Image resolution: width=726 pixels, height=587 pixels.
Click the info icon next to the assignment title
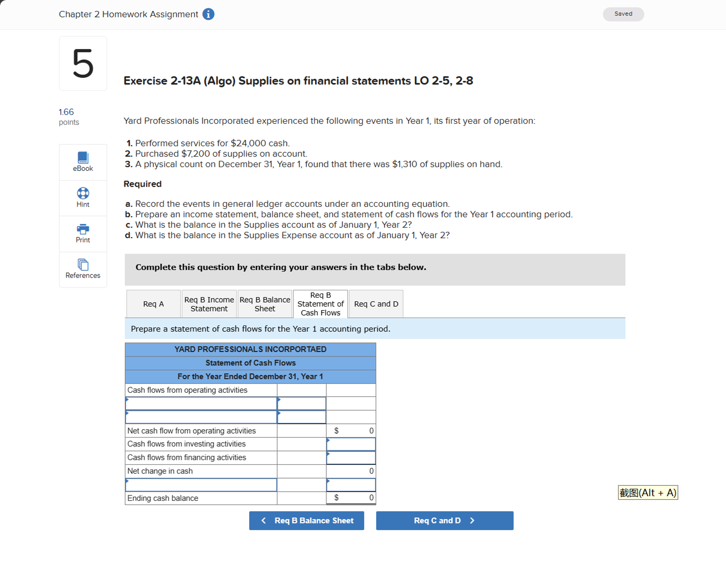tap(208, 14)
